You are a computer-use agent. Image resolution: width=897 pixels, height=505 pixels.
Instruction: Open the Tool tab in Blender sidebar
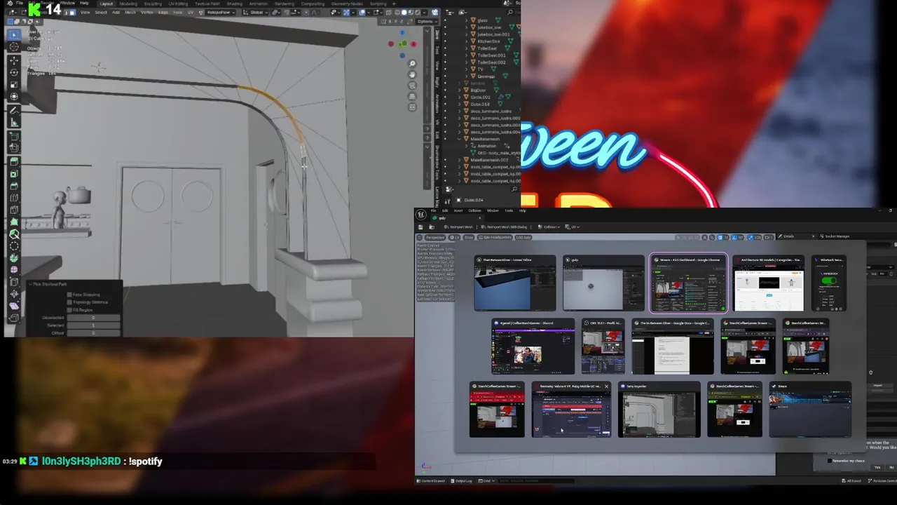click(438, 50)
